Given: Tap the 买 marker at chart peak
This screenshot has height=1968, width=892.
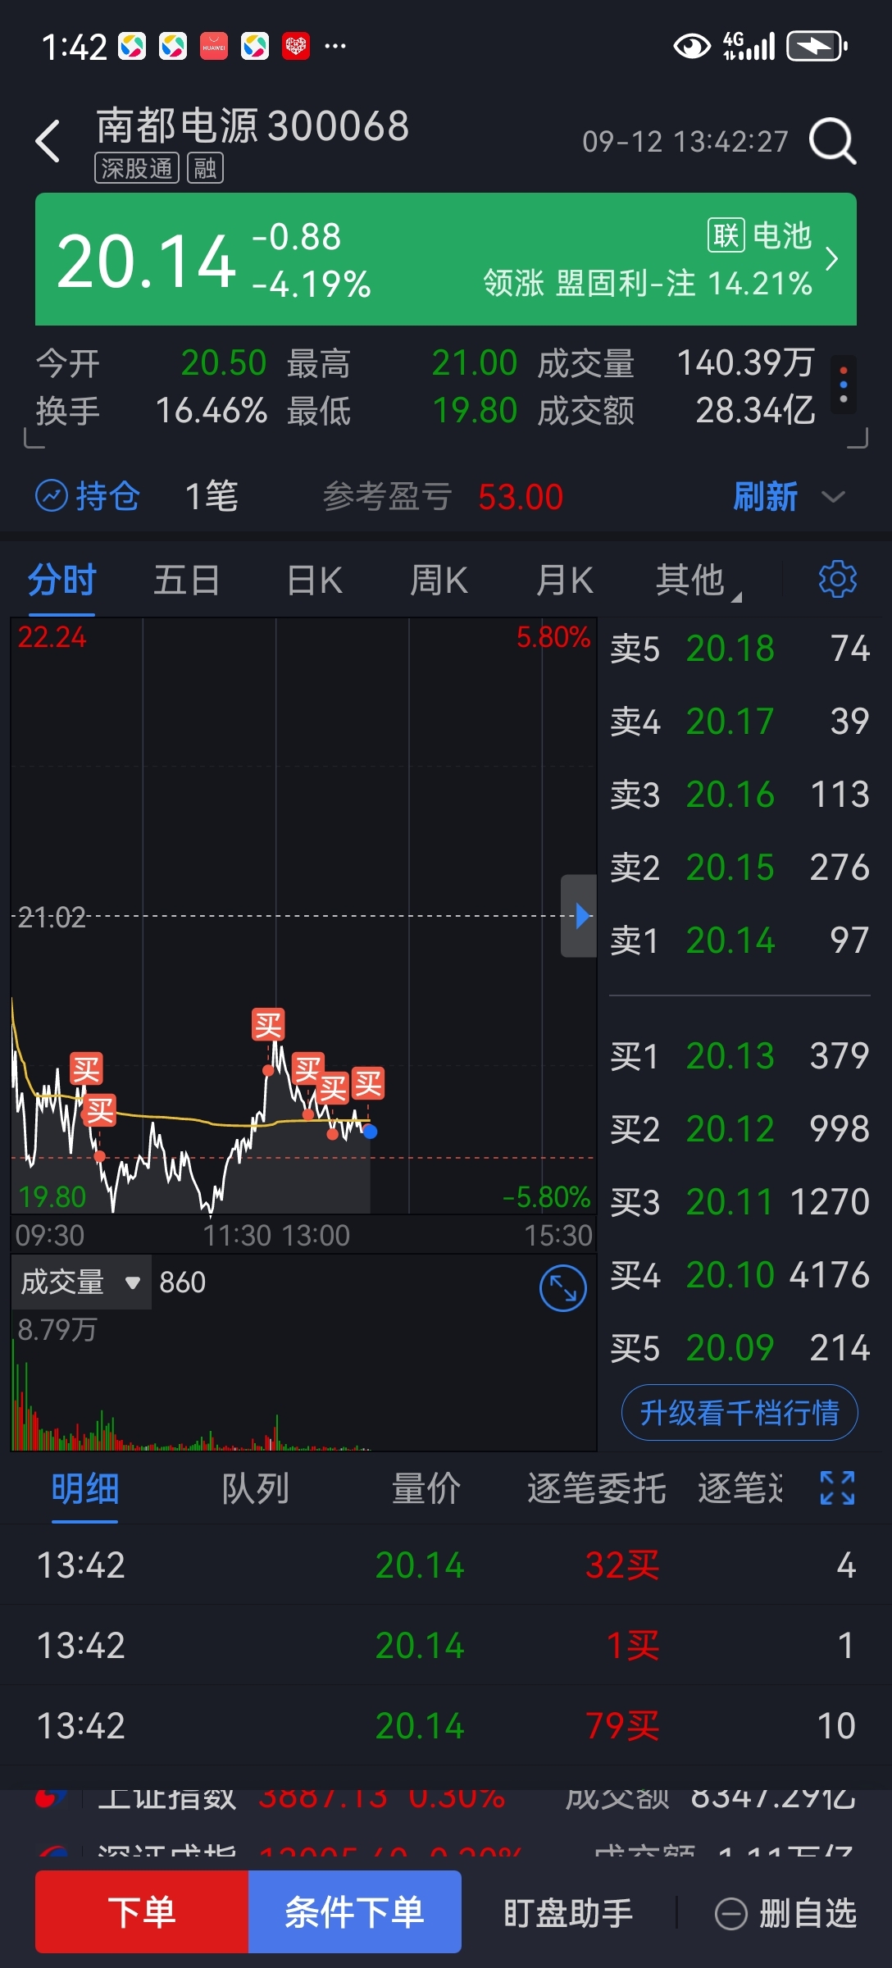Looking at the screenshot, I should click(x=268, y=1025).
